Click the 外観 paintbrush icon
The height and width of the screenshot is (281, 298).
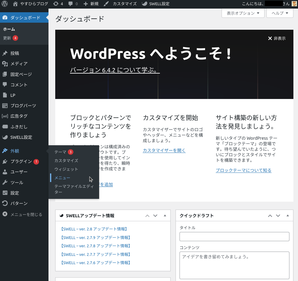[5, 151]
